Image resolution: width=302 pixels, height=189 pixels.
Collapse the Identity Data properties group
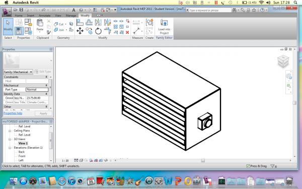point(46,94)
